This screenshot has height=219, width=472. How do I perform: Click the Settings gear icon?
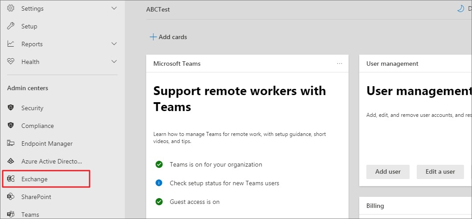point(11,8)
